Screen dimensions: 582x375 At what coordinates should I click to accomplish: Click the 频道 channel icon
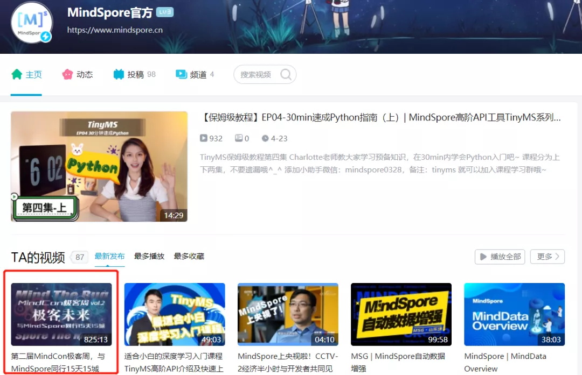tap(181, 74)
